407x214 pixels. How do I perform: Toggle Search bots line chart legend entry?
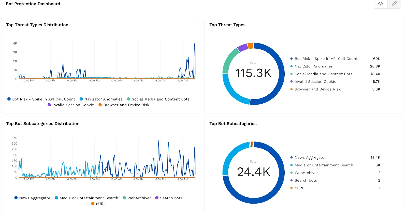169,198
